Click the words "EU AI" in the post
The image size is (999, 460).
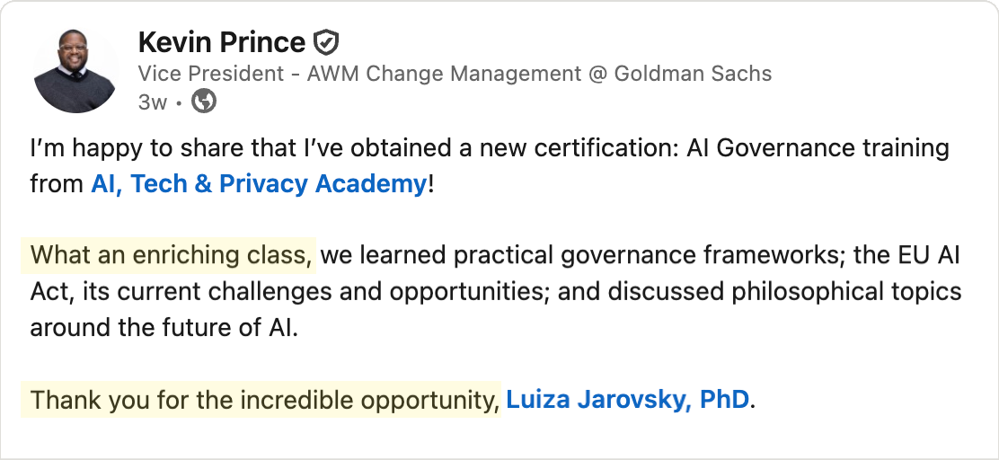[930, 256]
